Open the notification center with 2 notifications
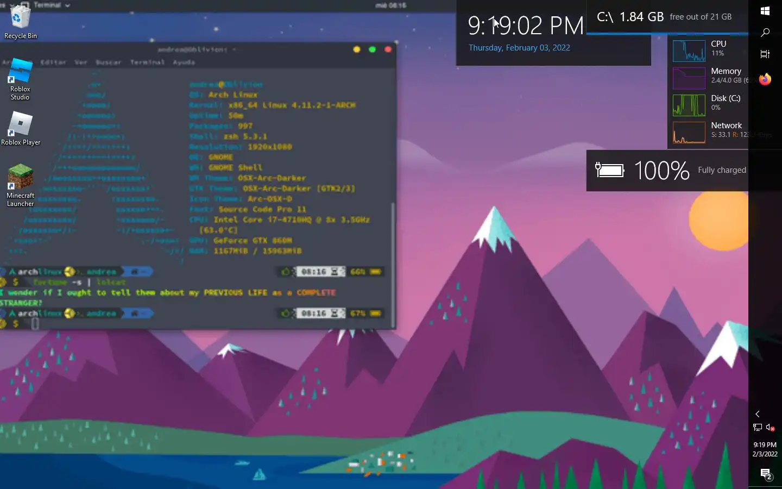The width and height of the screenshot is (782, 489). (x=766, y=474)
